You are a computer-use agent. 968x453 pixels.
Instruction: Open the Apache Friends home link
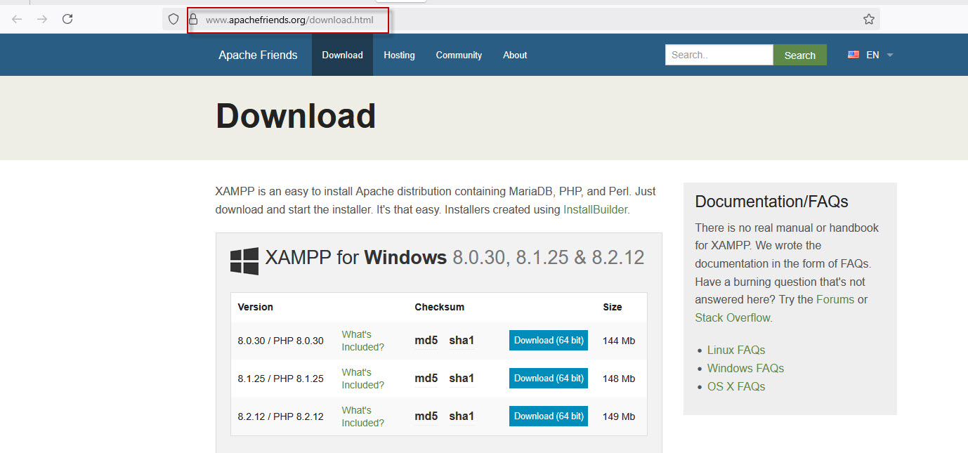258,55
